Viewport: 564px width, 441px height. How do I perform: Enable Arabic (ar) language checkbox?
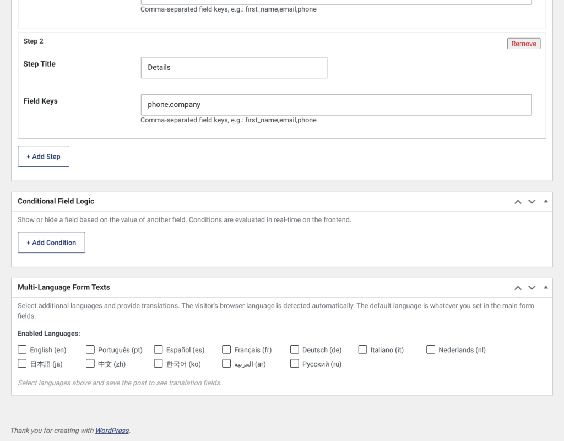[x=226, y=364]
